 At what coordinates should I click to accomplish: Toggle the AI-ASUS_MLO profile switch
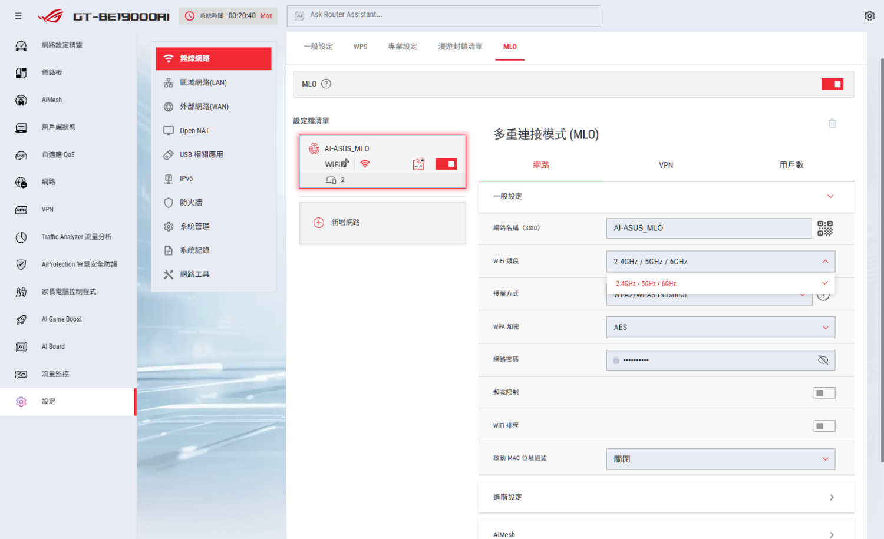(x=446, y=164)
